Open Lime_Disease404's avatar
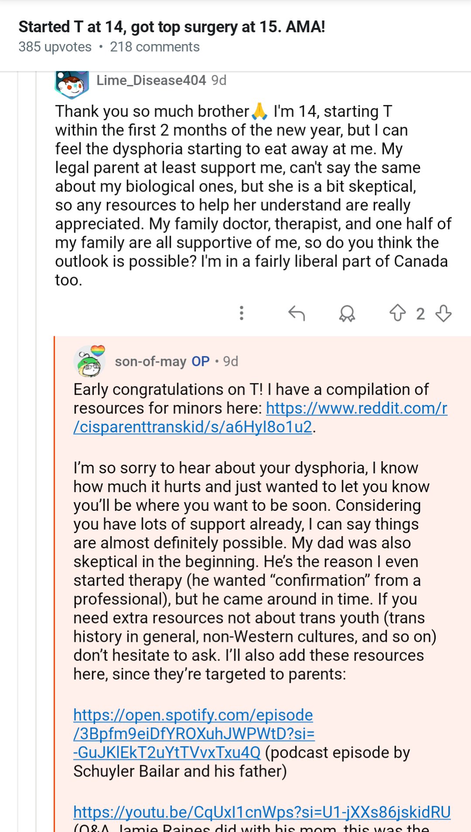Viewport: 471px width, 832px height. click(72, 84)
